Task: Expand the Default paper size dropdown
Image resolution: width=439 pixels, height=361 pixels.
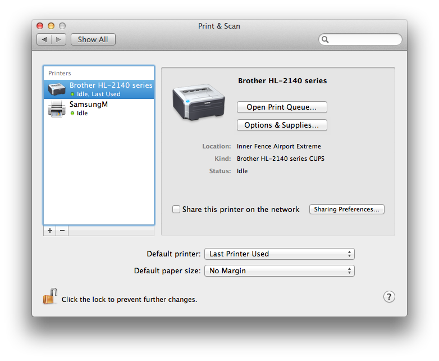Action: tap(279, 271)
